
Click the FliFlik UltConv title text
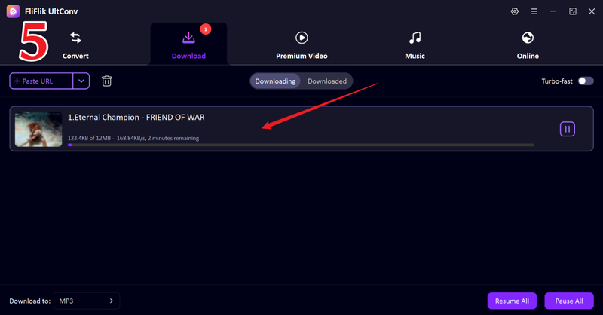tap(51, 11)
